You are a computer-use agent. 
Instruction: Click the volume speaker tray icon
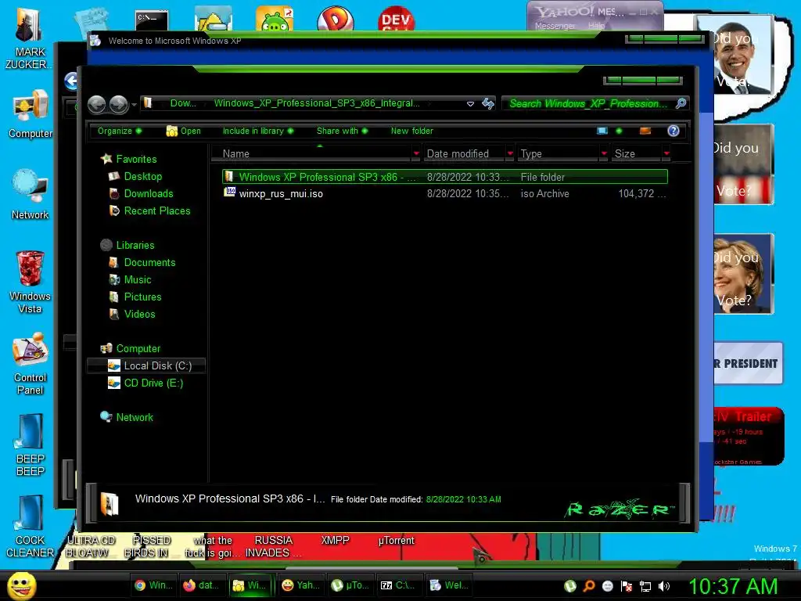pyautogui.click(x=664, y=586)
